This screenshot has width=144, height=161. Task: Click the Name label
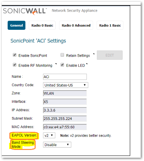[x=17, y=77]
